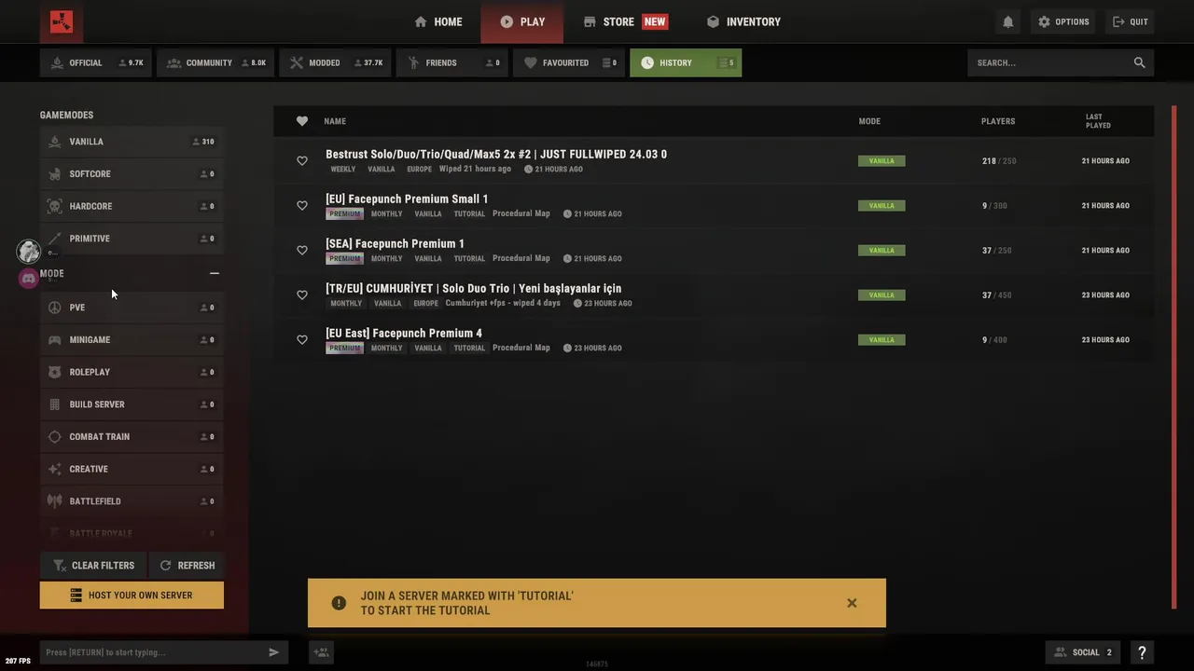Enable the Build Server mode filter
This screenshot has width=1194, height=671.
[x=132, y=404]
